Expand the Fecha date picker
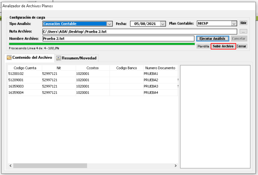This screenshot has height=175, width=258. (163, 24)
